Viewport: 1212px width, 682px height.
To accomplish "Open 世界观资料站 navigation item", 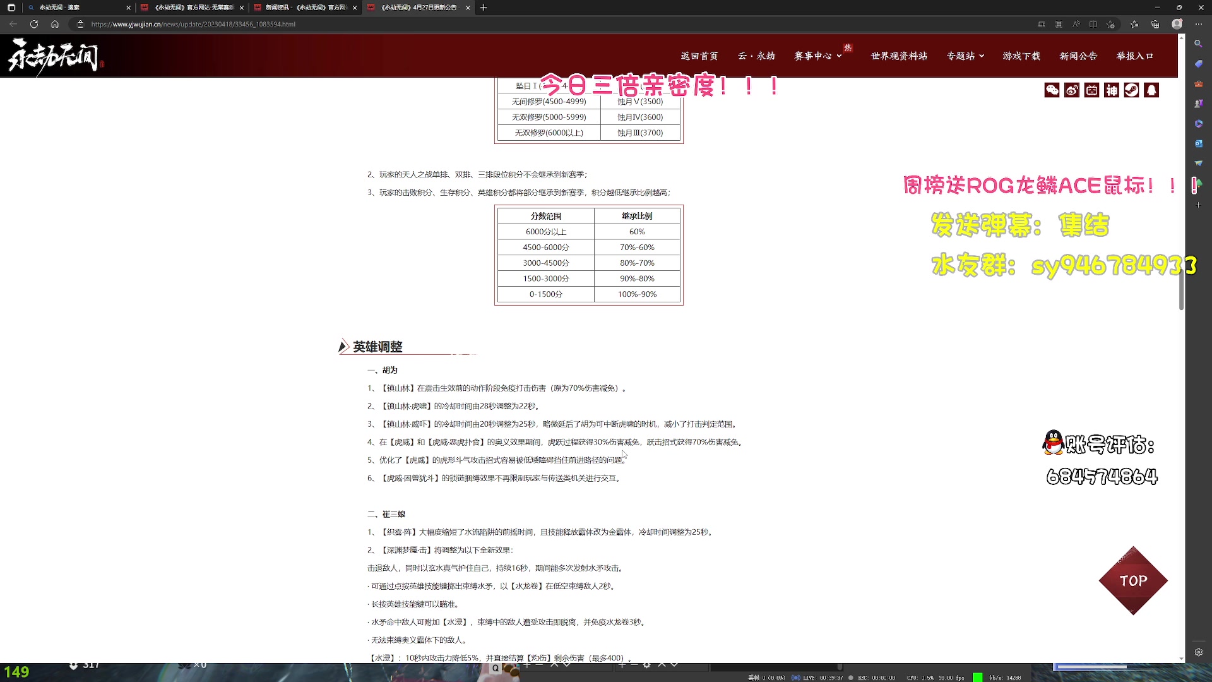I will tap(899, 56).
